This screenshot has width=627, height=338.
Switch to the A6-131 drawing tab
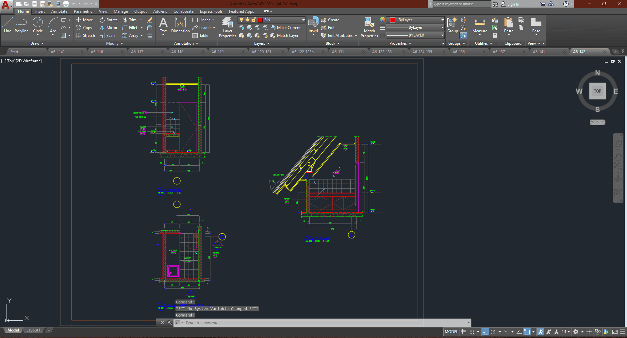pyautogui.click(x=338, y=52)
